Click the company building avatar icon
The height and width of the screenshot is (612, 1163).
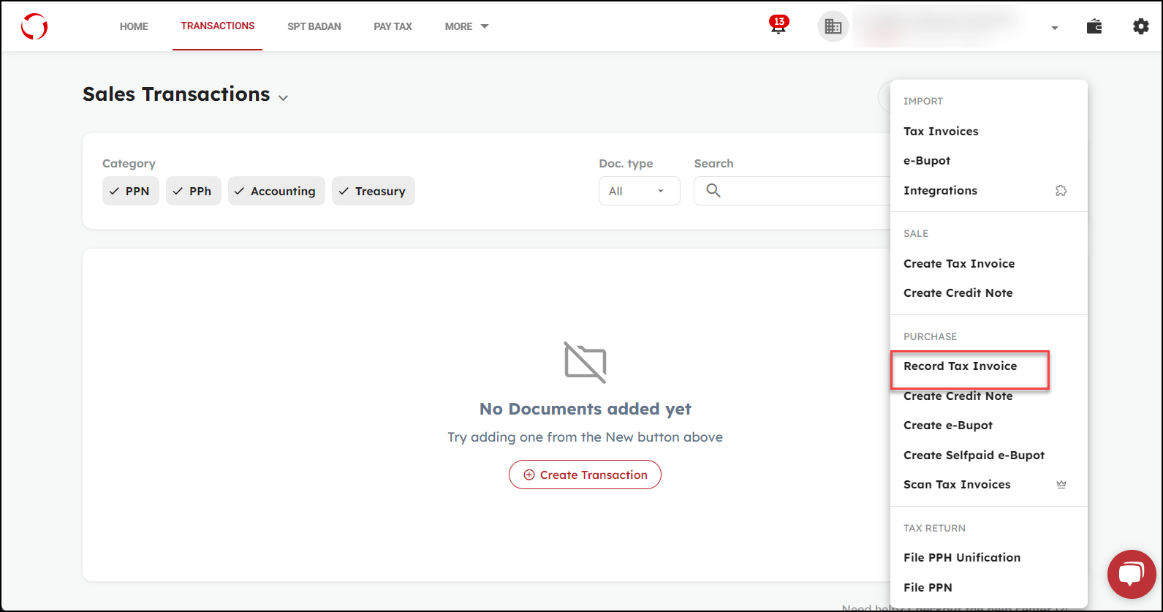833,27
